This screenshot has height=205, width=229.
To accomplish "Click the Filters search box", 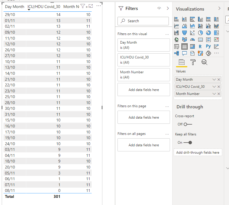I will [x=143, y=21].
